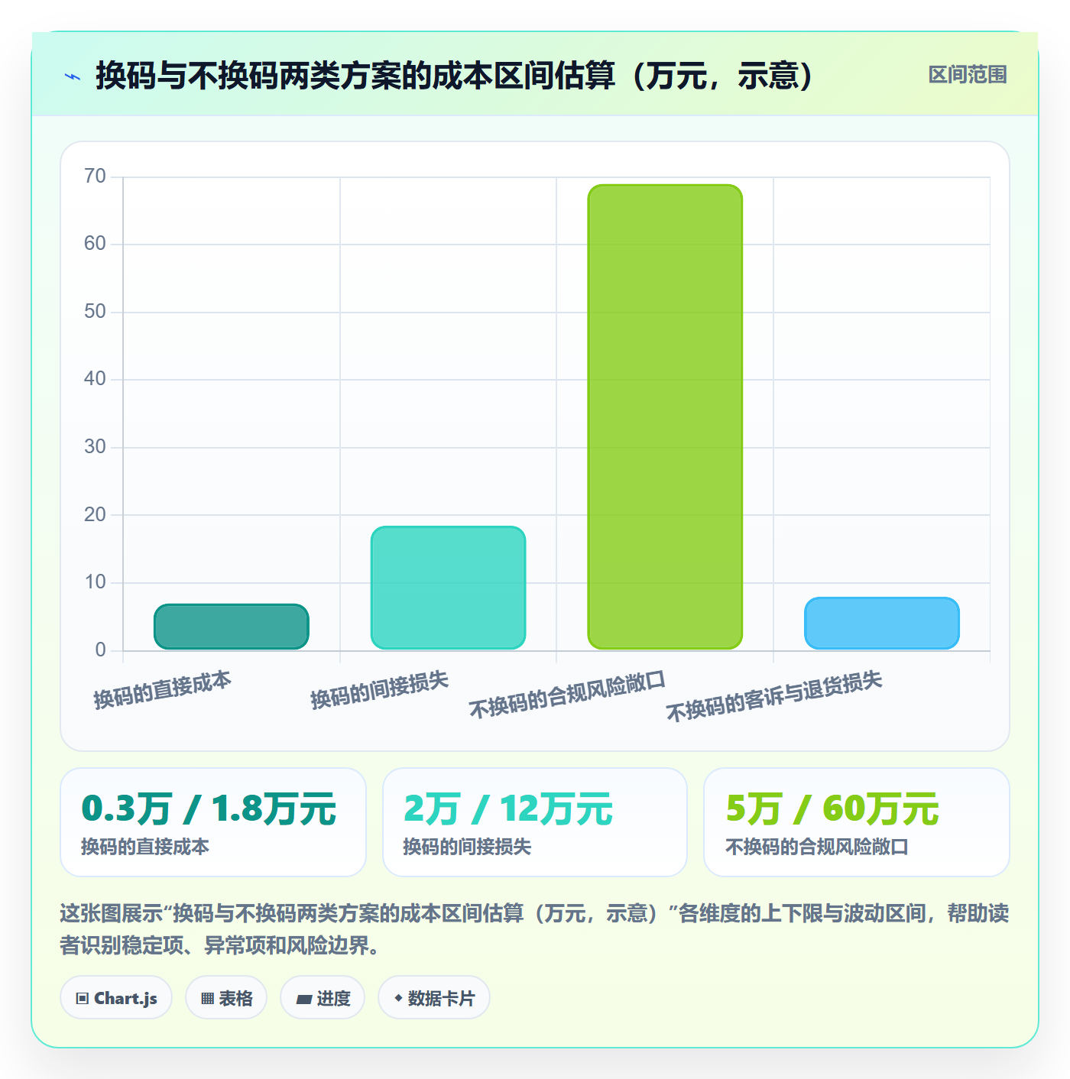Select the 进度 tag chip
This screenshot has height=1079, width=1070.
coord(323,998)
